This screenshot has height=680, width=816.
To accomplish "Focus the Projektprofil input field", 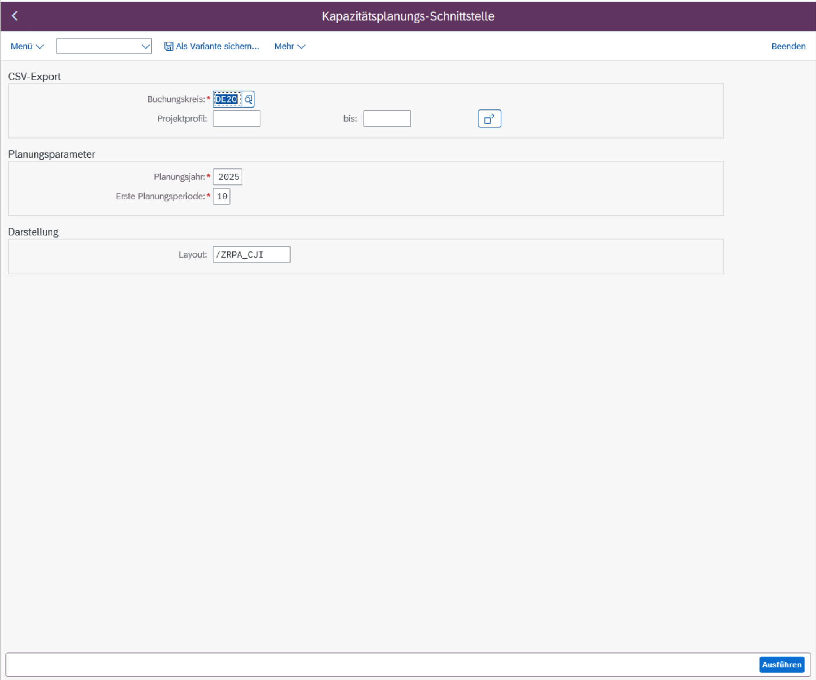I will (236, 119).
